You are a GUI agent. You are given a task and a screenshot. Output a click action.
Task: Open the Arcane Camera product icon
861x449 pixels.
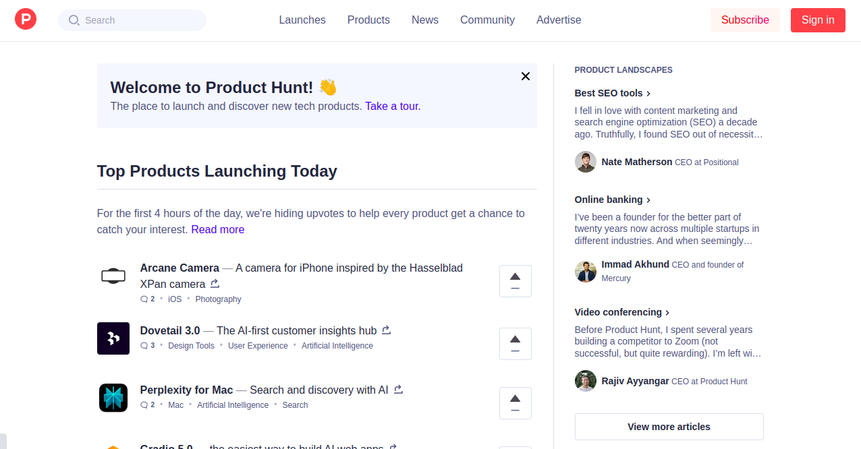113,275
